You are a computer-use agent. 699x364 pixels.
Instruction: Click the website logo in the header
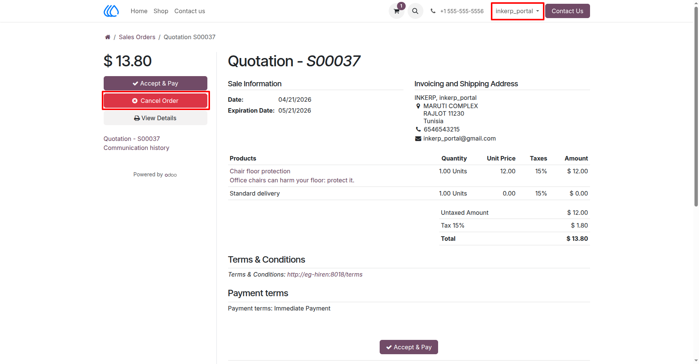click(x=111, y=11)
